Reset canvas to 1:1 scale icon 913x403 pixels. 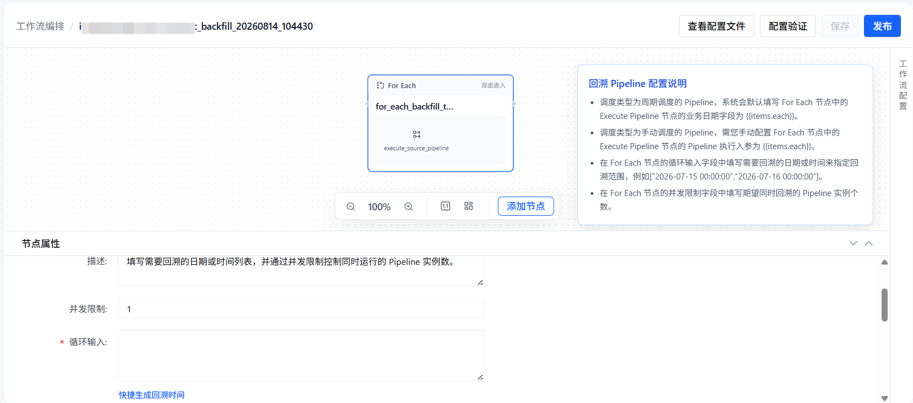point(445,206)
